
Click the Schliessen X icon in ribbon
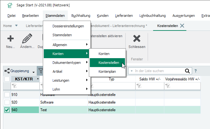pos(137,38)
